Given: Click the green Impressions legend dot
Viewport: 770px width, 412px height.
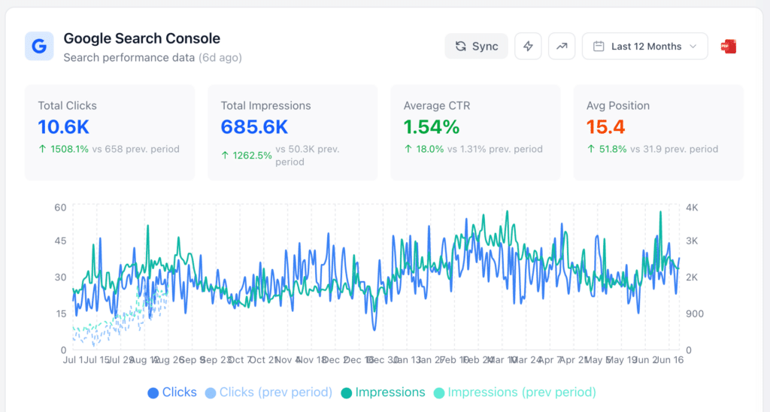Looking at the screenshot, I should pos(347,393).
